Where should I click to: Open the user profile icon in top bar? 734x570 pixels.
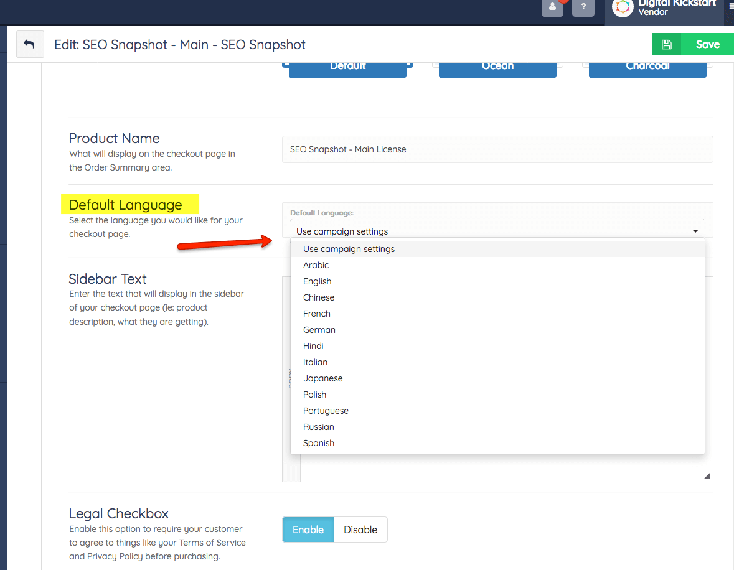tap(552, 7)
